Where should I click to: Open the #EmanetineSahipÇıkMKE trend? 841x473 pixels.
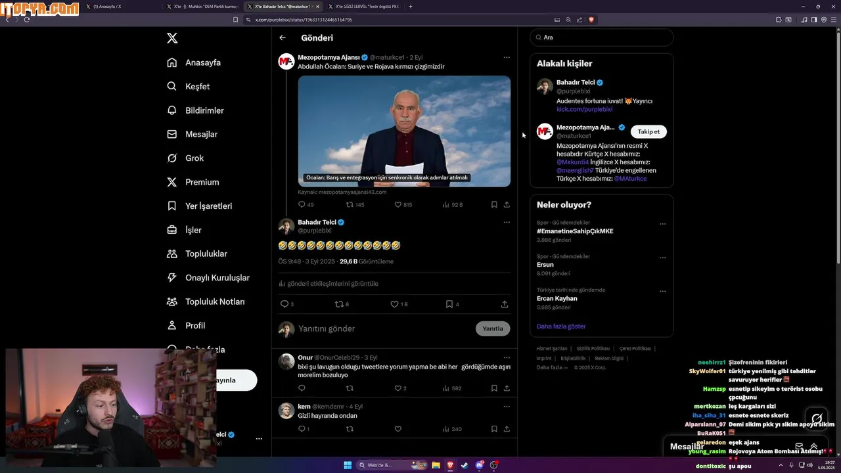coord(575,231)
